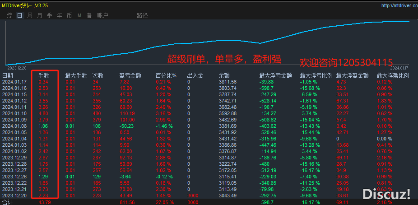Click the 最大浮盈金额 column header
This screenshot has width=418, height=205.
click(353, 76)
